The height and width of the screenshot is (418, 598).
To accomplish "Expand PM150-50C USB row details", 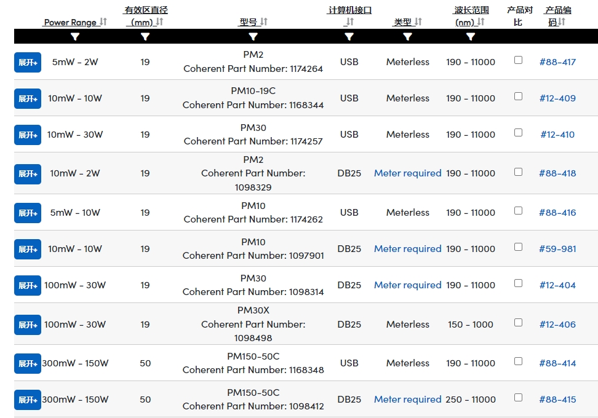I will 28,364.
